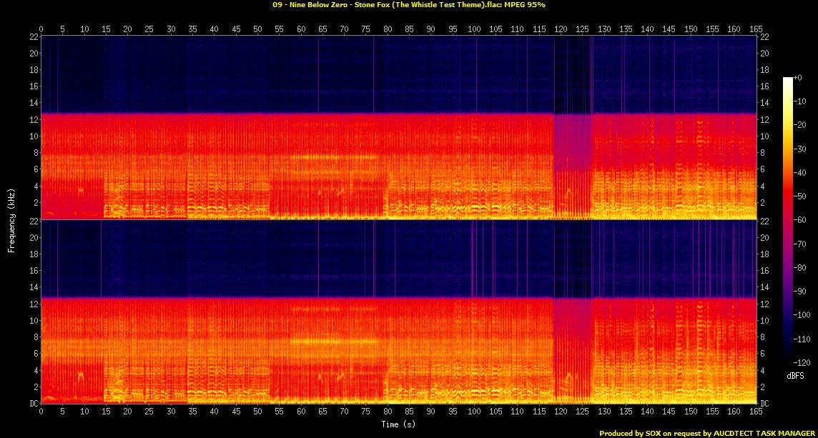Click the 12 kHz label on upper channel's left axis

pos(34,119)
